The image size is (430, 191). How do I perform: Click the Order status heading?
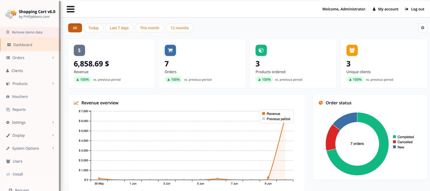coord(339,103)
